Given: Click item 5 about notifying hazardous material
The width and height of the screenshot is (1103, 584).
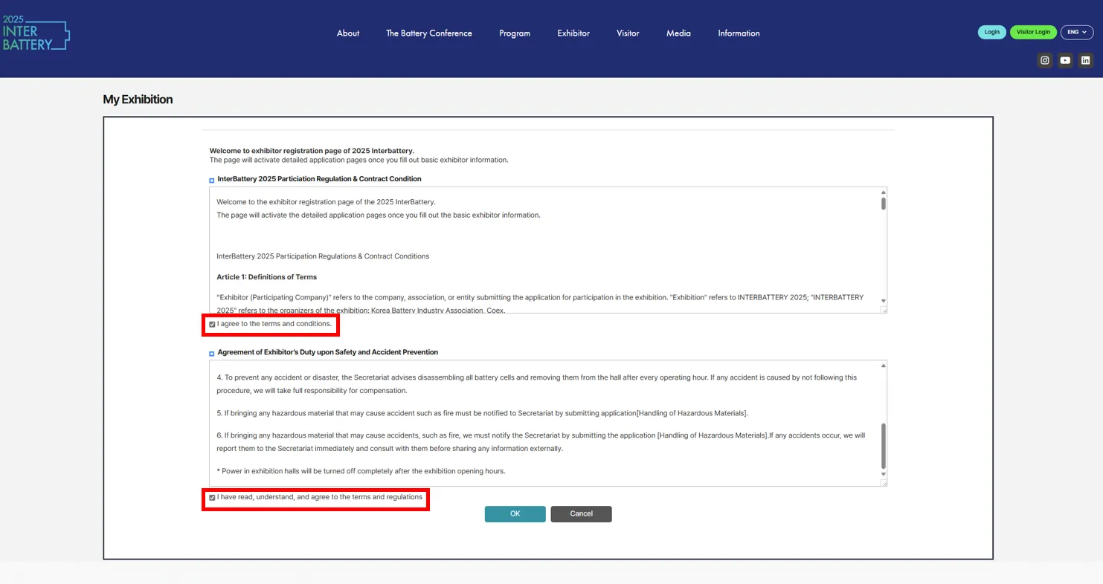Looking at the screenshot, I should click(483, 413).
